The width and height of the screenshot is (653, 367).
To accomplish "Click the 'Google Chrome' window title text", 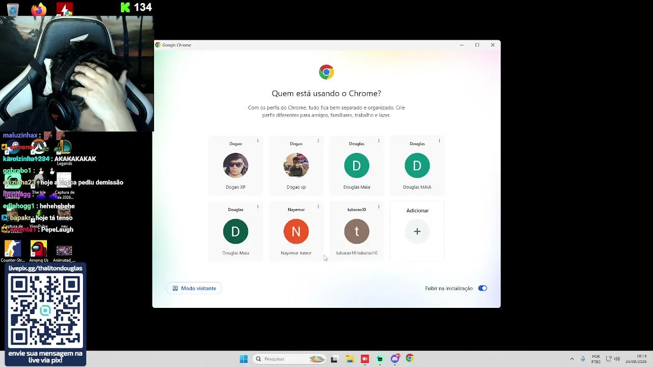I will (177, 45).
